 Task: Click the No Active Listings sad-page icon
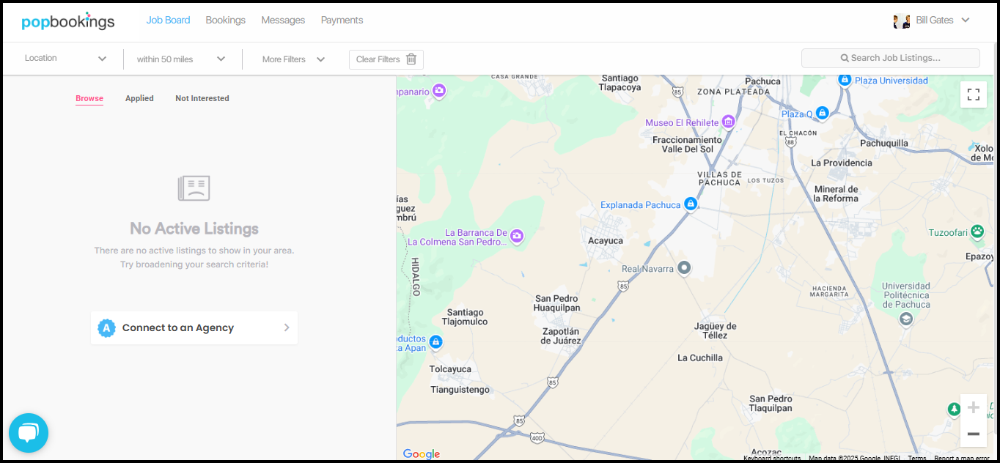194,188
